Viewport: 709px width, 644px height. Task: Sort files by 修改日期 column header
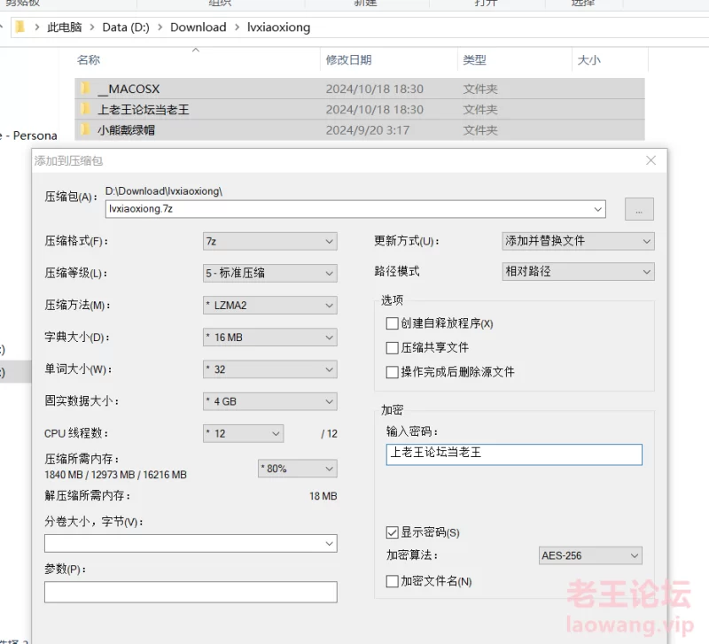coord(348,60)
